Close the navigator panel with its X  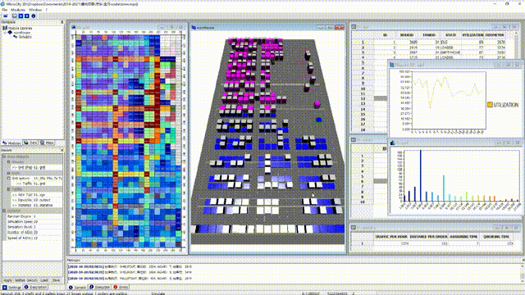click(62, 22)
